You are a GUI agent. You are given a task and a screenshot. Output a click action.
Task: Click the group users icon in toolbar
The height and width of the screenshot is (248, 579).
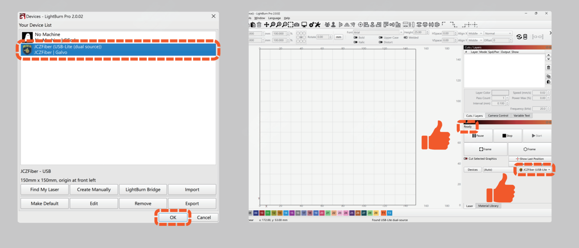tap(327, 25)
